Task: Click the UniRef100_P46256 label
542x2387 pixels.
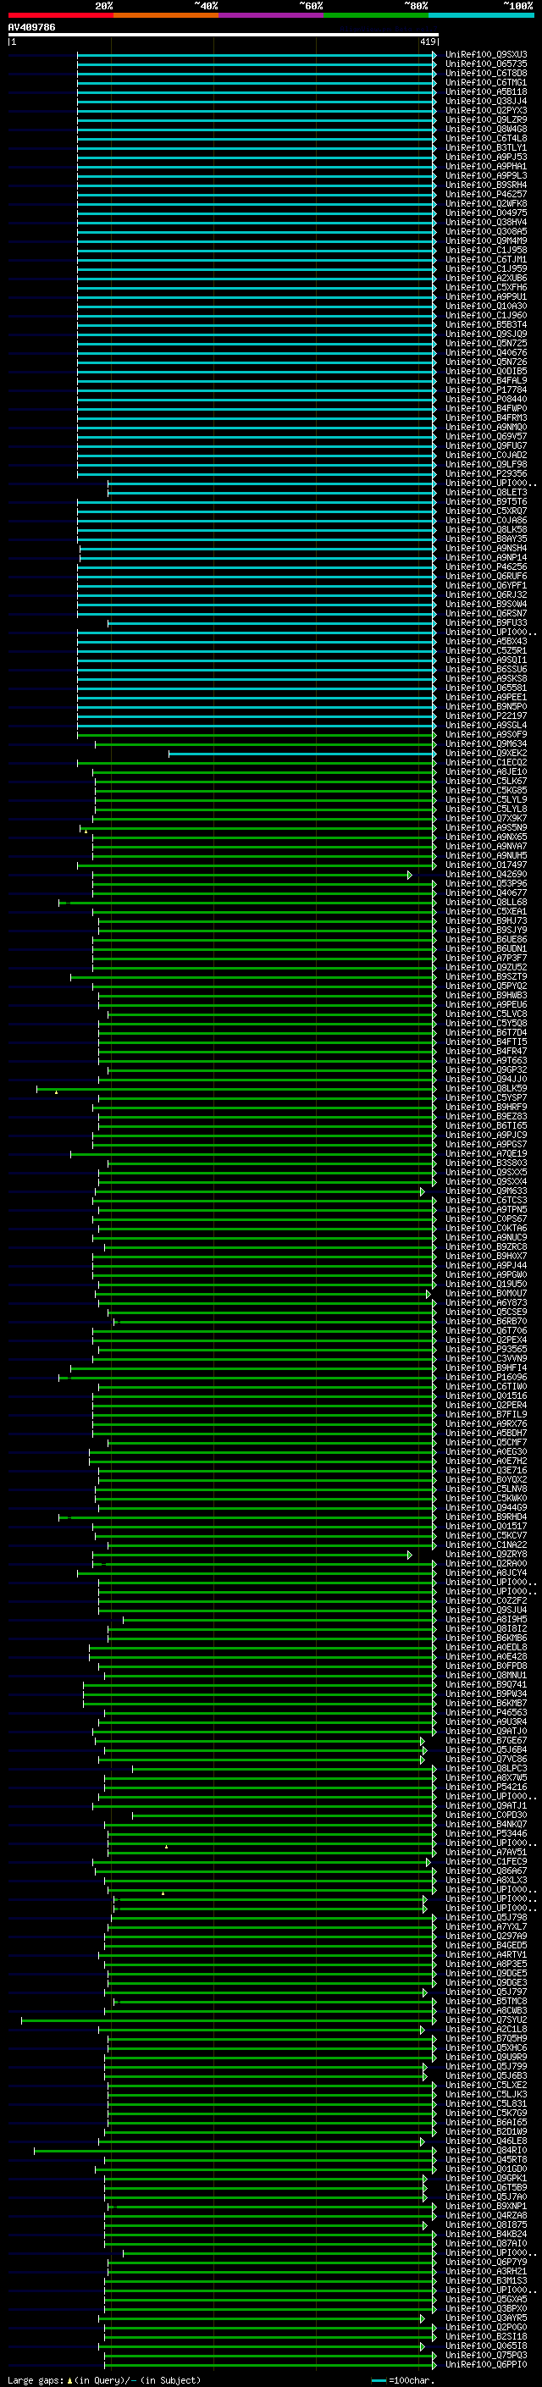Action: point(486,566)
